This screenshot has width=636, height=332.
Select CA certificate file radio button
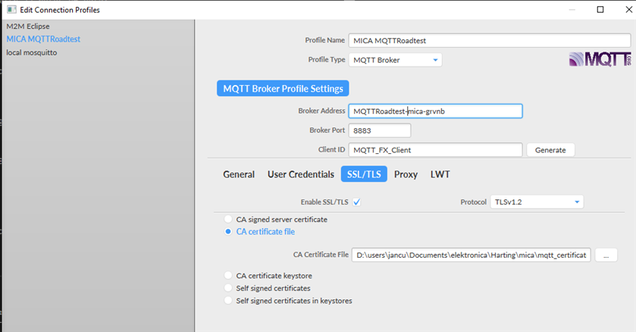tap(228, 231)
